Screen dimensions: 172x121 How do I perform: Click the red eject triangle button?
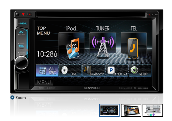pos(23,14)
